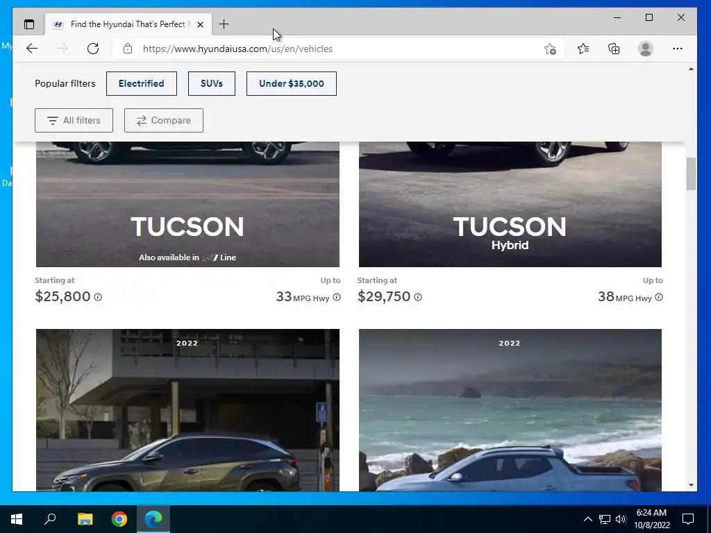Image resolution: width=711 pixels, height=533 pixels.
Task: Open the Favorites list
Action: tap(583, 49)
